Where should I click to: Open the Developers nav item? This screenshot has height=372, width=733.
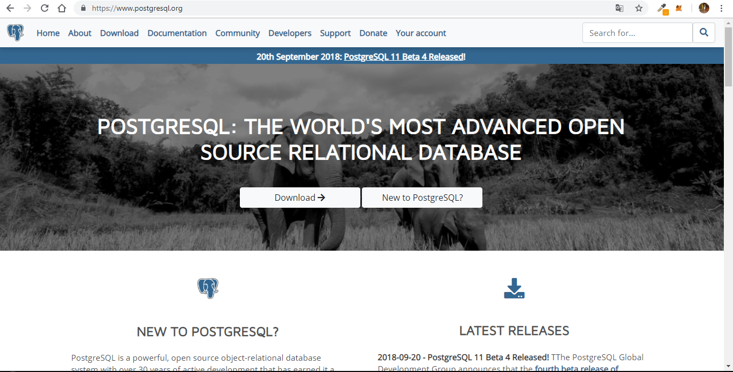[290, 33]
